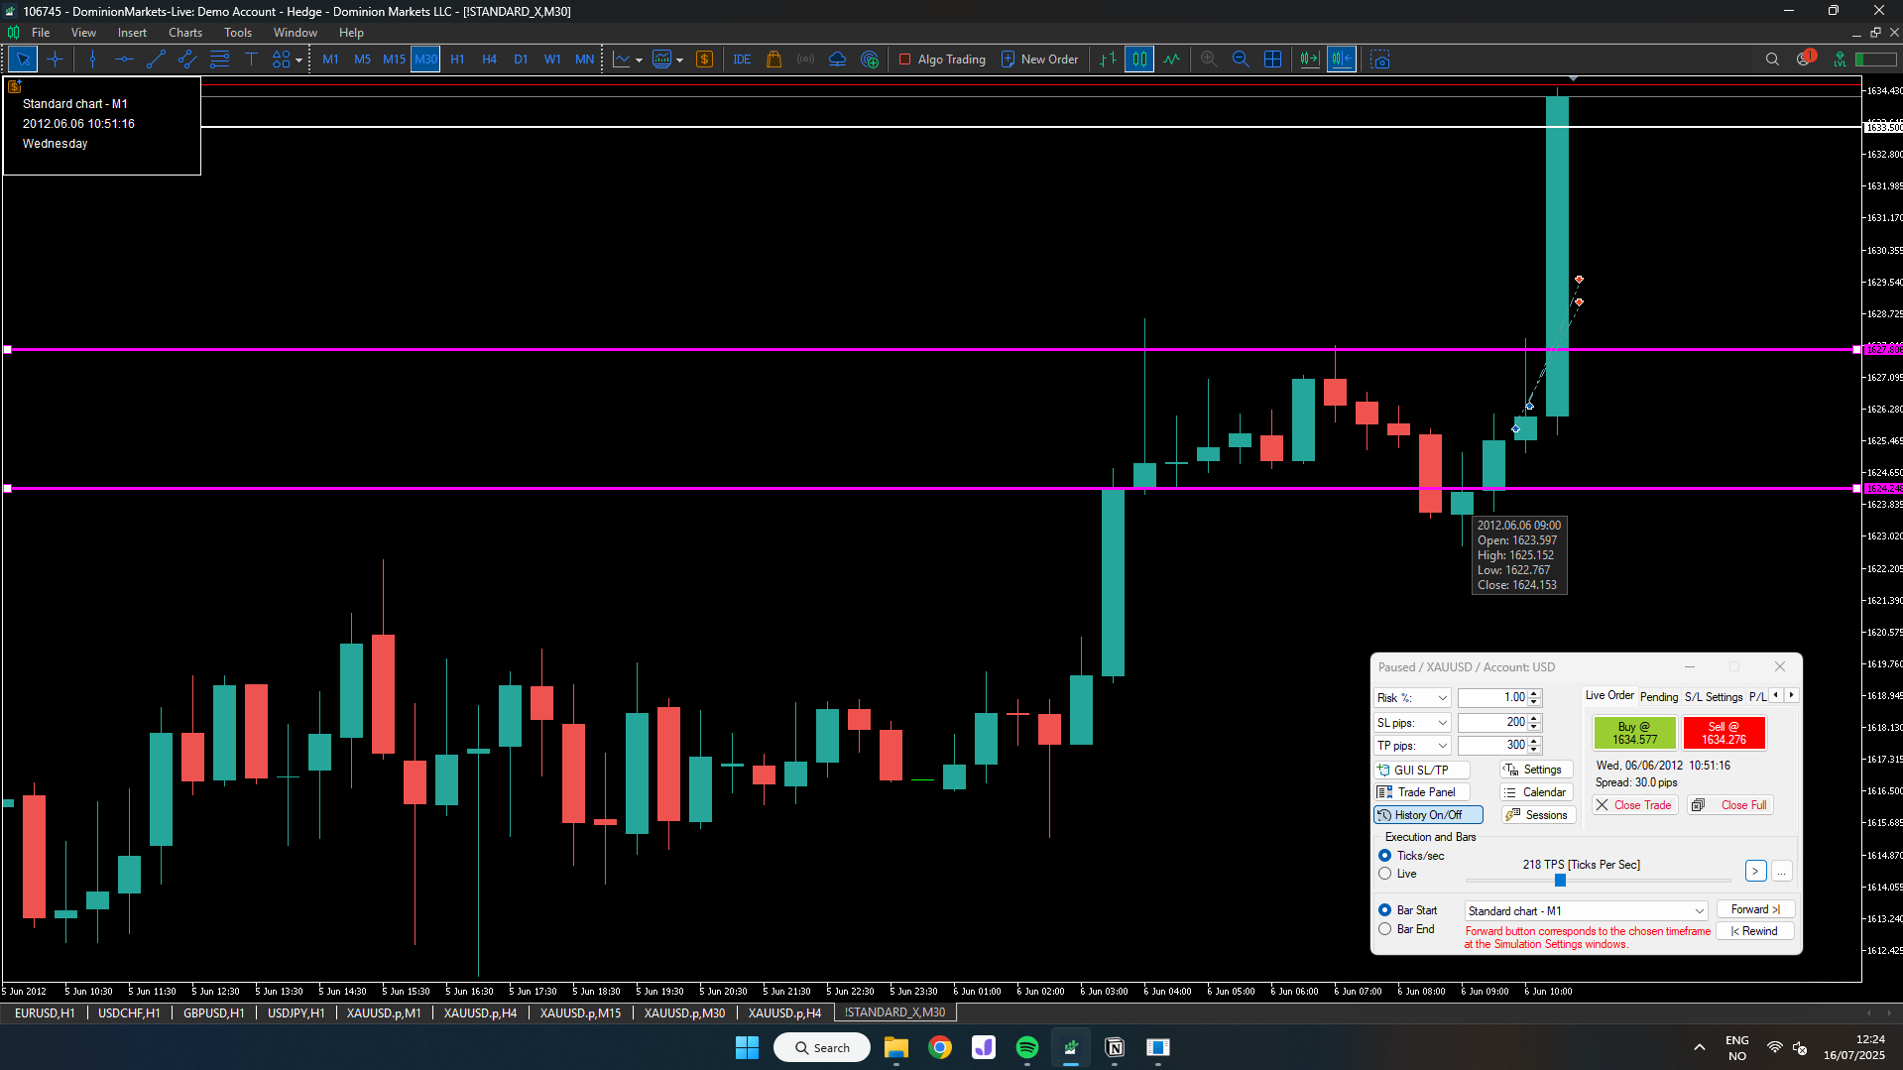This screenshot has height=1070, width=1903.
Task: Open the LVL depth icon in toolbar
Action: click(x=1840, y=59)
